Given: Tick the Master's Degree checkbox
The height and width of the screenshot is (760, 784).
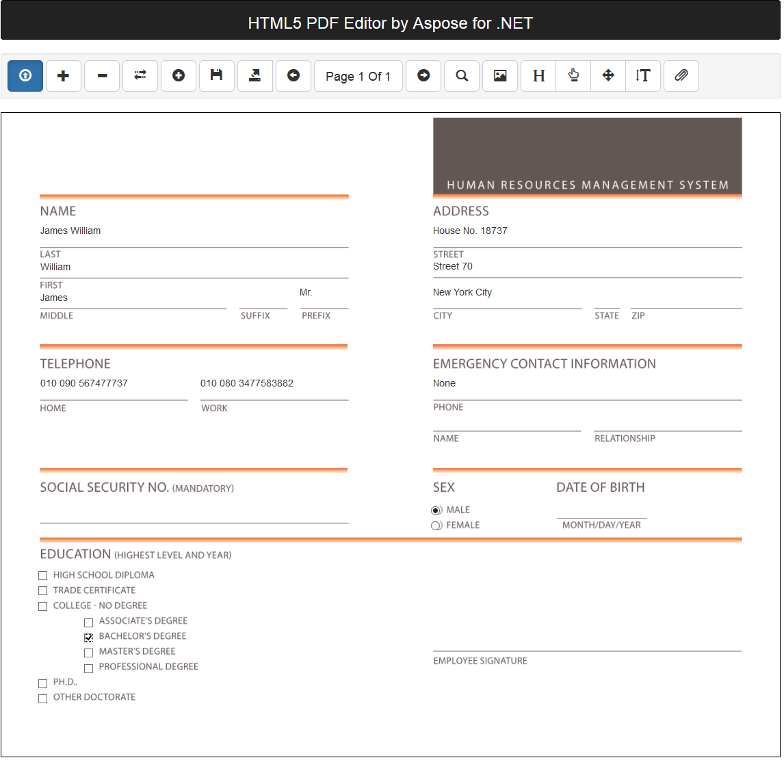Looking at the screenshot, I should tap(88, 653).
